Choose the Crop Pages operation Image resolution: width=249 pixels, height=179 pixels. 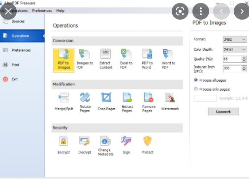(x=106, y=102)
